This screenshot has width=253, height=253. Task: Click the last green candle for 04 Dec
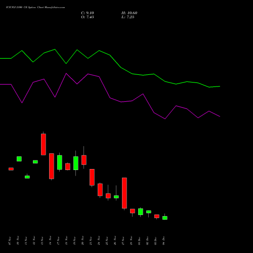point(165,218)
